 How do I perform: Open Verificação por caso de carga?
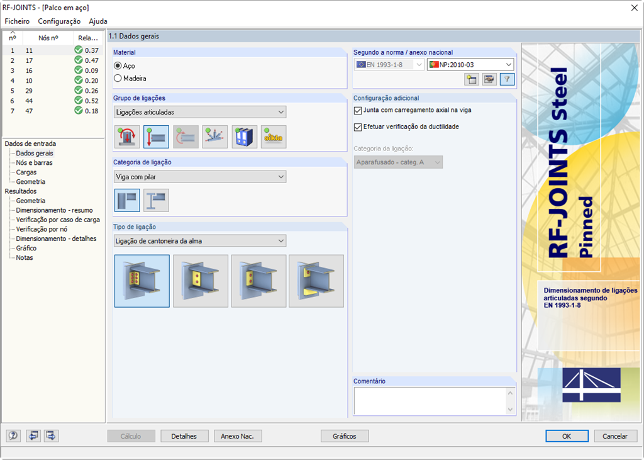pos(58,220)
